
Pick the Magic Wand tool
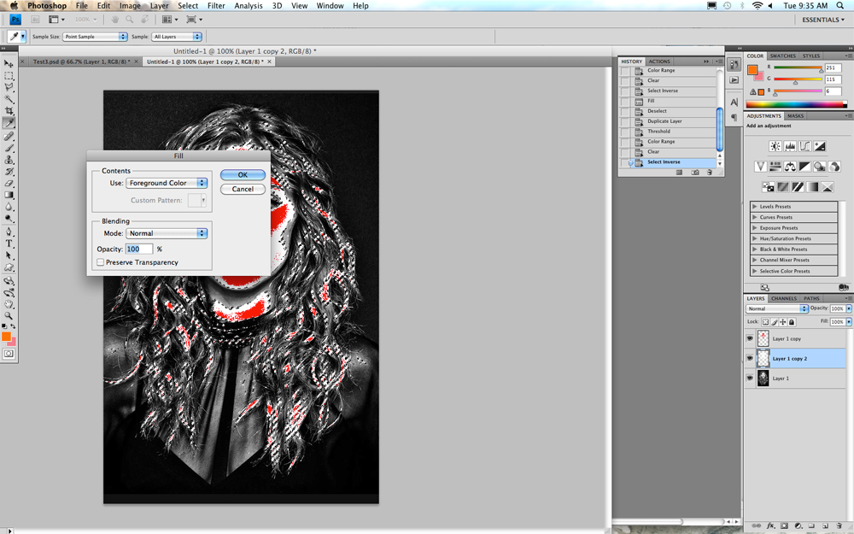(x=9, y=99)
